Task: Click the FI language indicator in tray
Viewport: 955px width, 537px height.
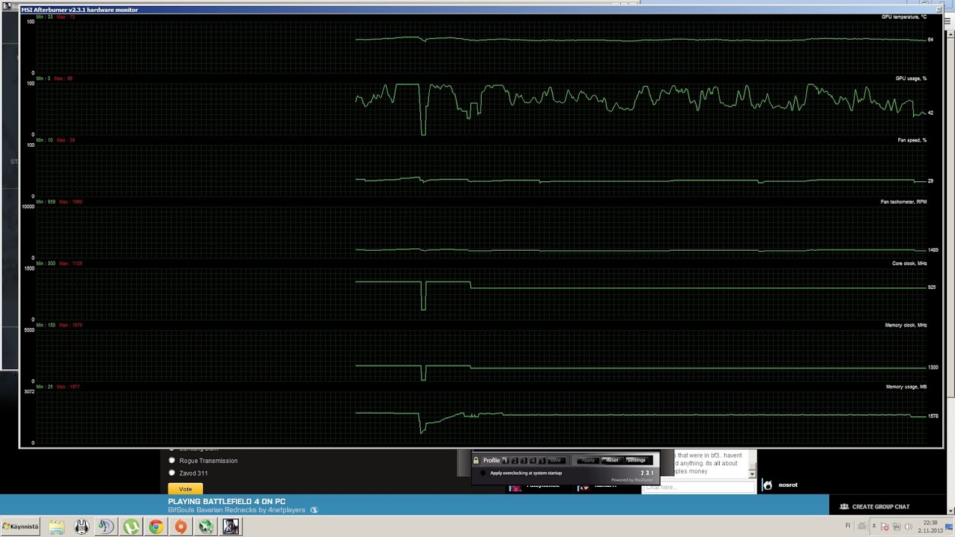Action: click(847, 526)
